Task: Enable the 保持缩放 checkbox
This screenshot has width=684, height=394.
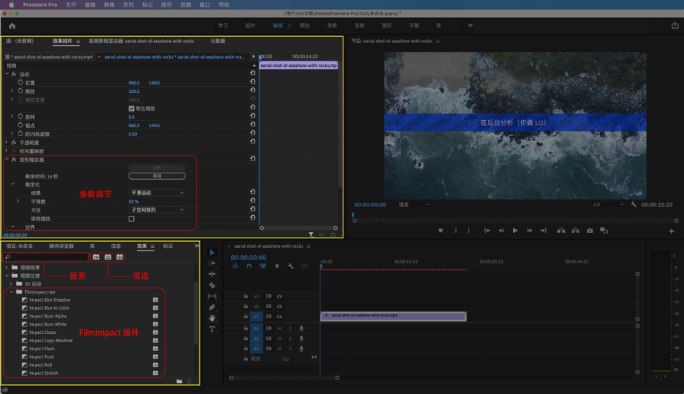Action: click(131, 219)
